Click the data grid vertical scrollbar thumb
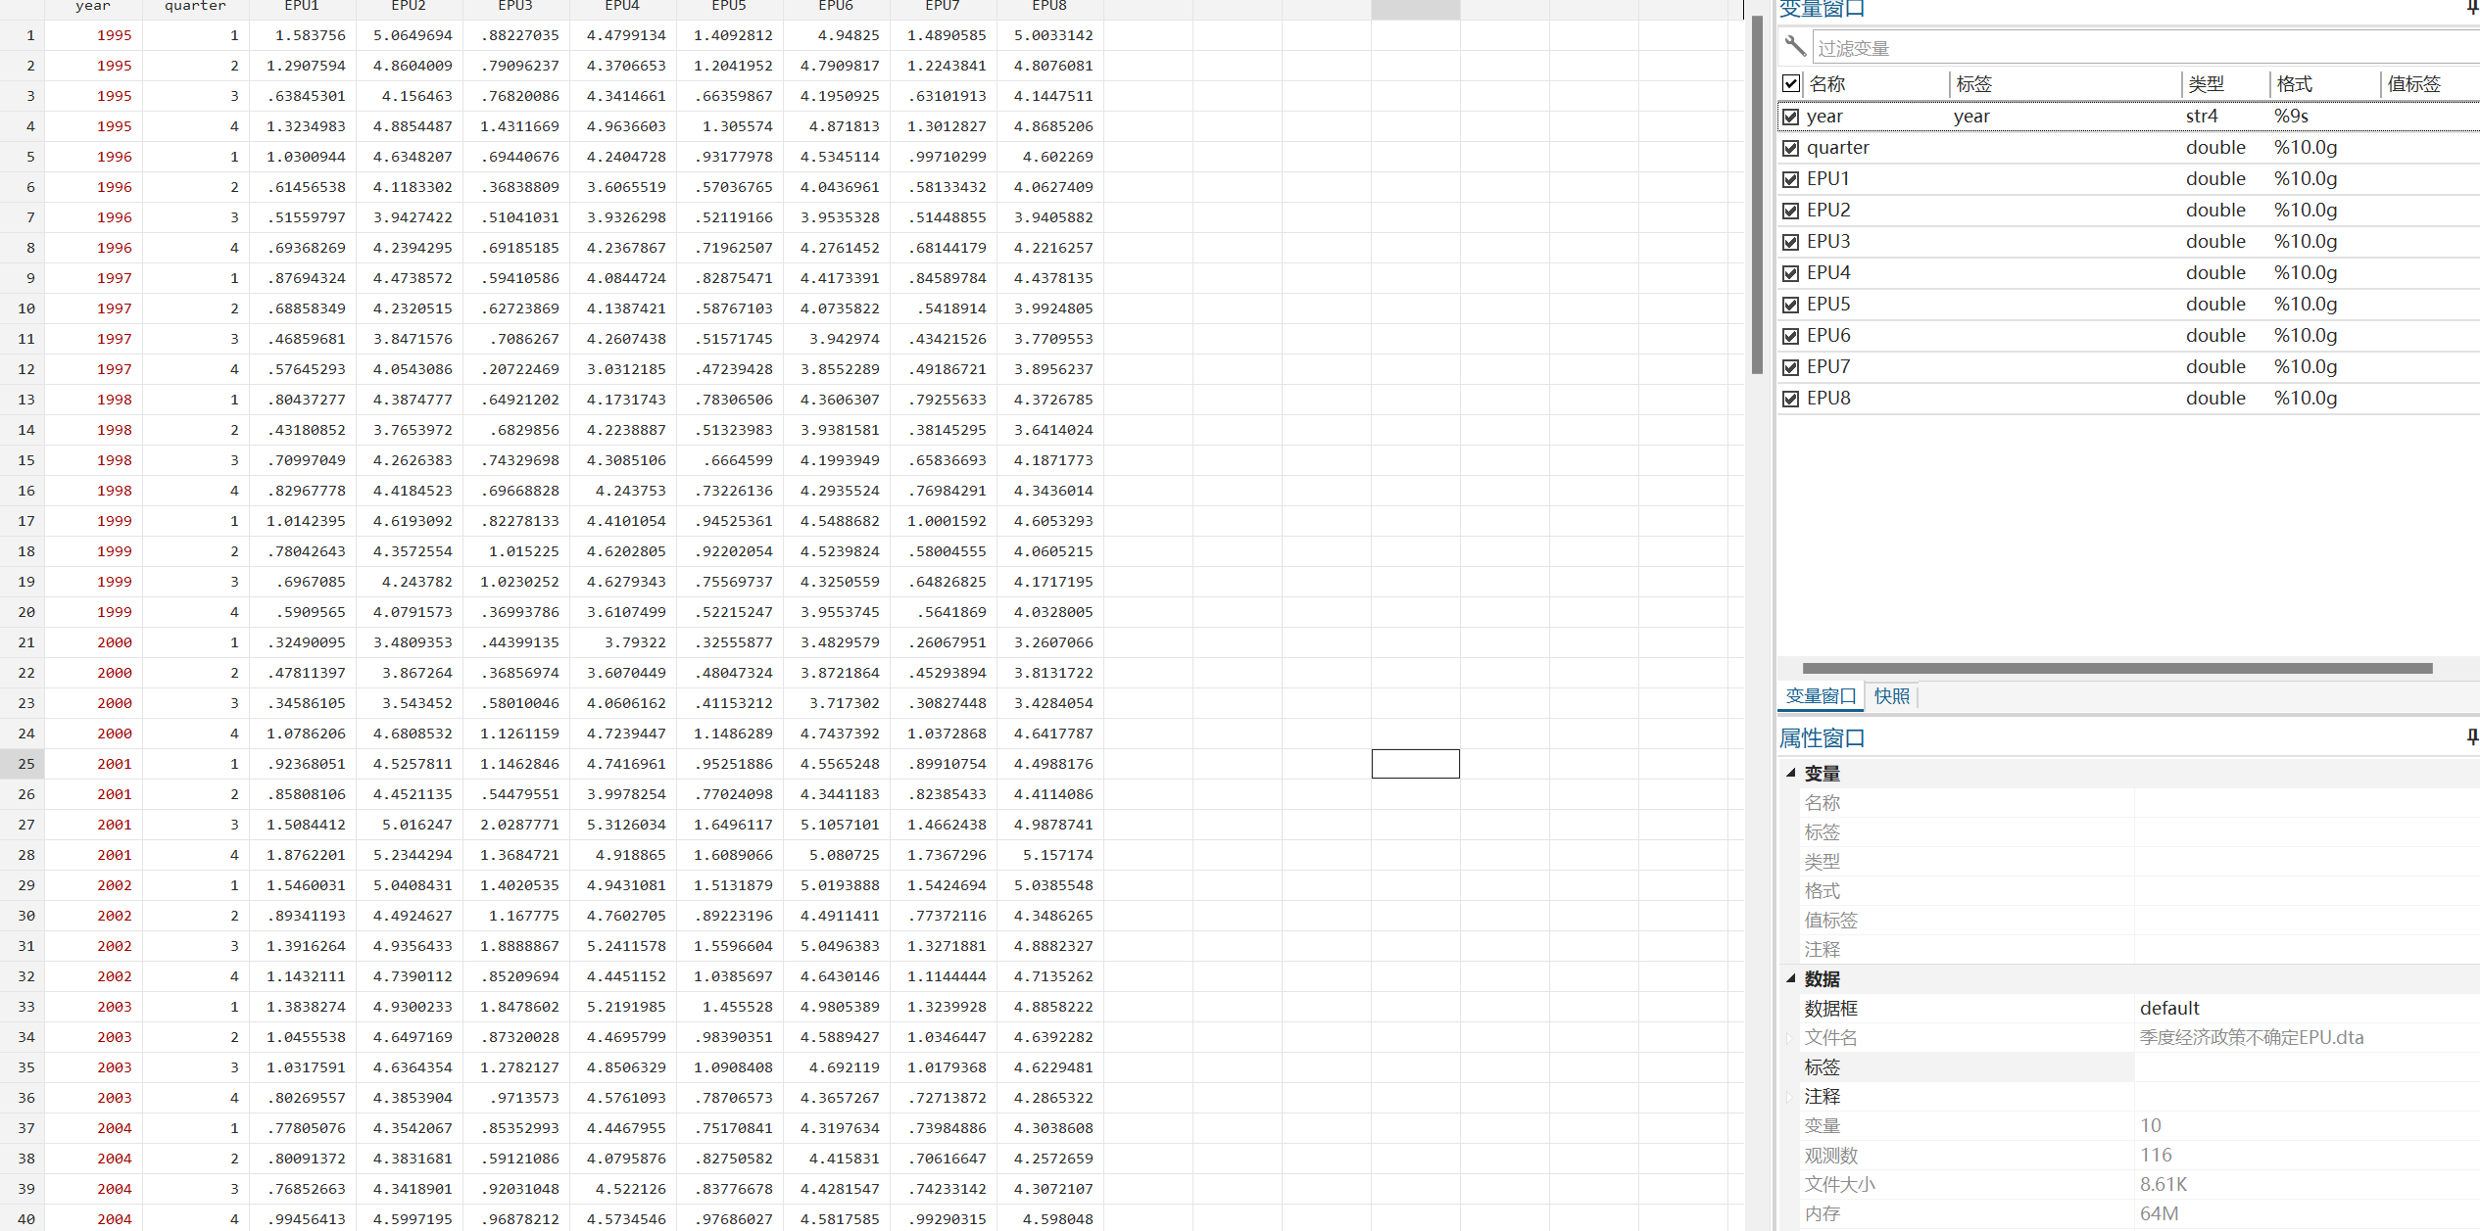2480x1231 pixels. 1757,196
